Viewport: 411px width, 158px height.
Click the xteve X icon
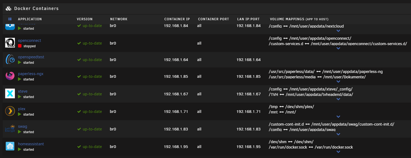click(10, 94)
